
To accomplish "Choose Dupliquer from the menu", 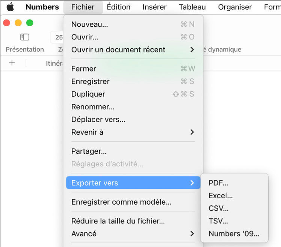I will [x=88, y=94].
